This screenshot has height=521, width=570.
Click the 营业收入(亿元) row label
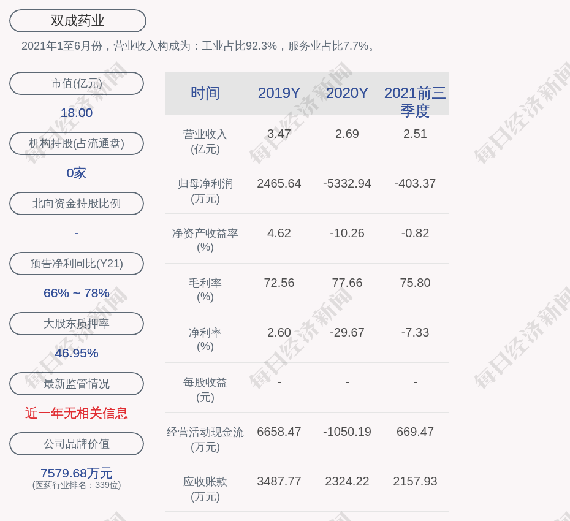click(205, 142)
